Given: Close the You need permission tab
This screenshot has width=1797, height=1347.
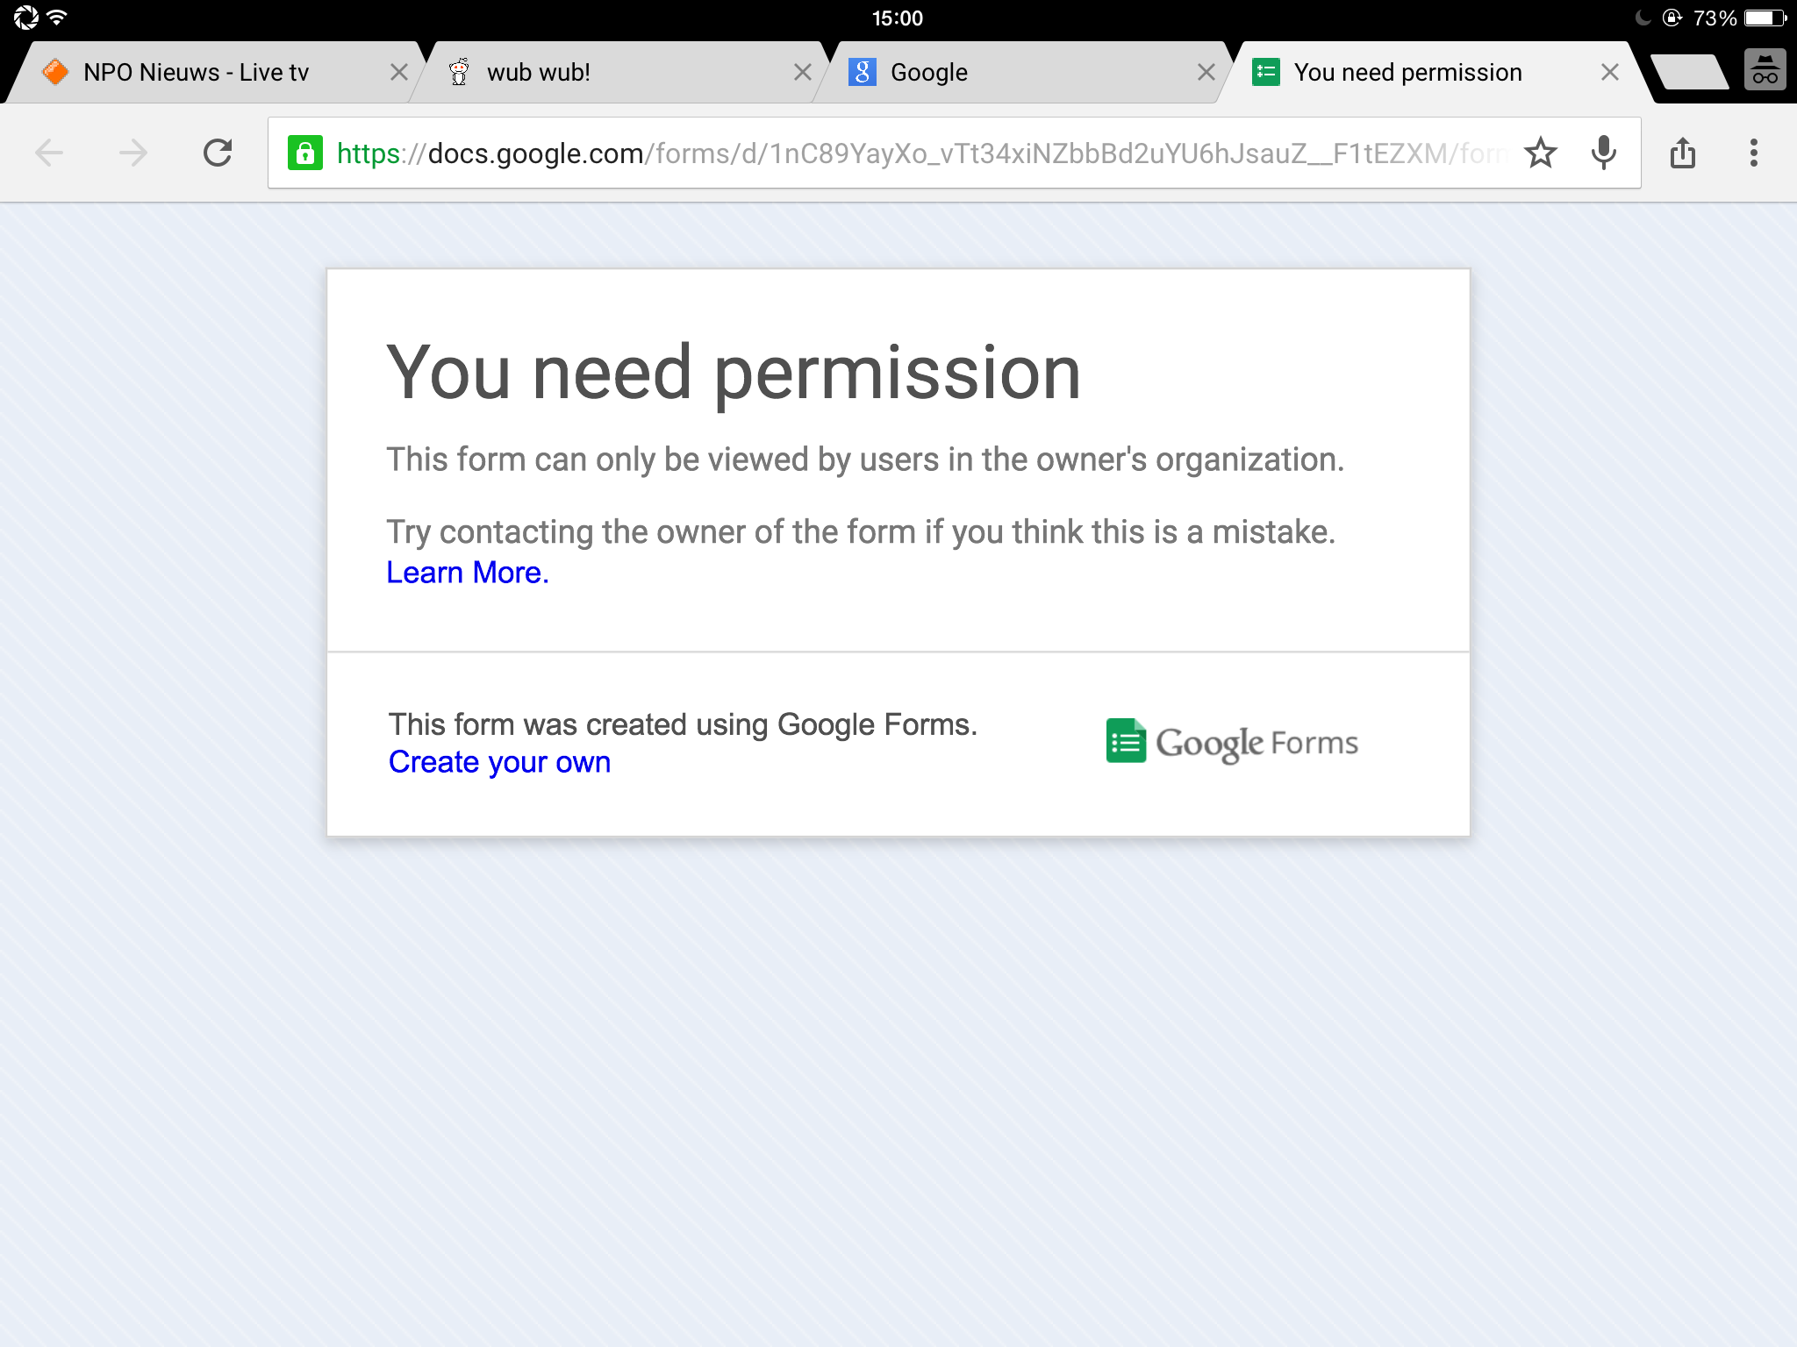Looking at the screenshot, I should coord(1609,73).
